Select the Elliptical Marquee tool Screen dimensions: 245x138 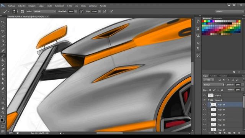click(x=3, y=26)
